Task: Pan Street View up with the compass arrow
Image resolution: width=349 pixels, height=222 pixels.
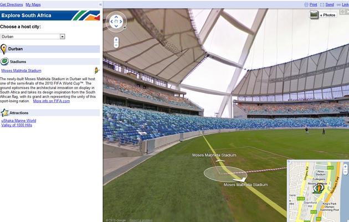Action: pyautogui.click(x=116, y=17)
